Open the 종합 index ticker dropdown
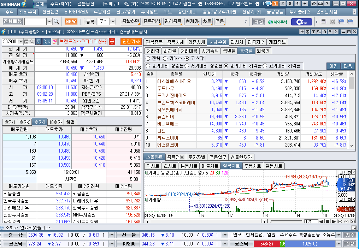The image size is (359, 249). (112, 235)
